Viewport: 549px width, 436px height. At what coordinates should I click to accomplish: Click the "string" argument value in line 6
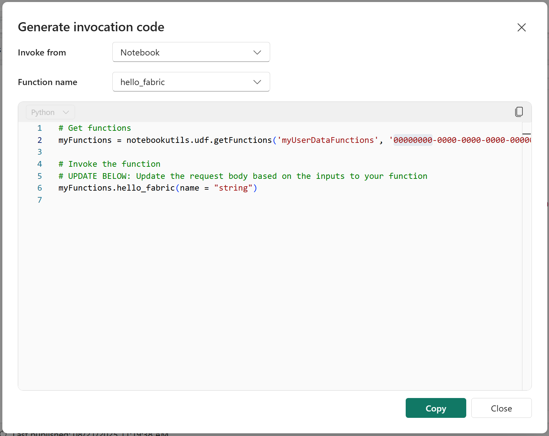tap(233, 188)
